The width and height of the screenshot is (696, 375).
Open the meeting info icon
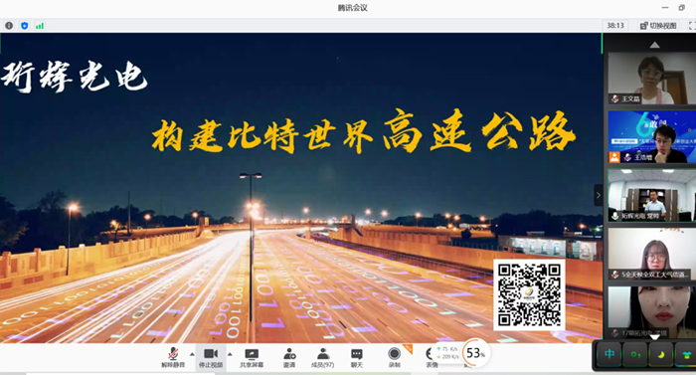pyautogui.click(x=9, y=26)
